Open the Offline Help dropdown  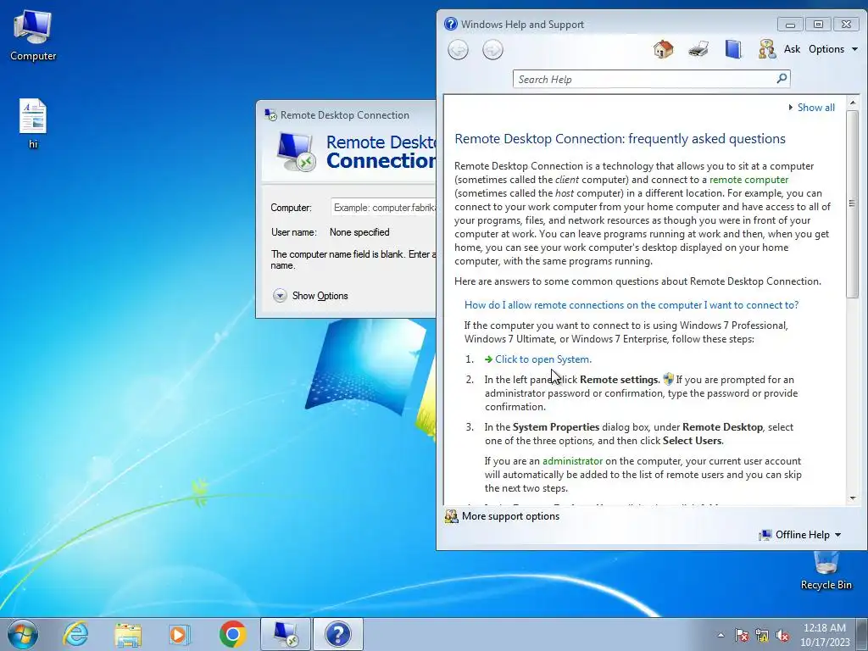point(800,535)
